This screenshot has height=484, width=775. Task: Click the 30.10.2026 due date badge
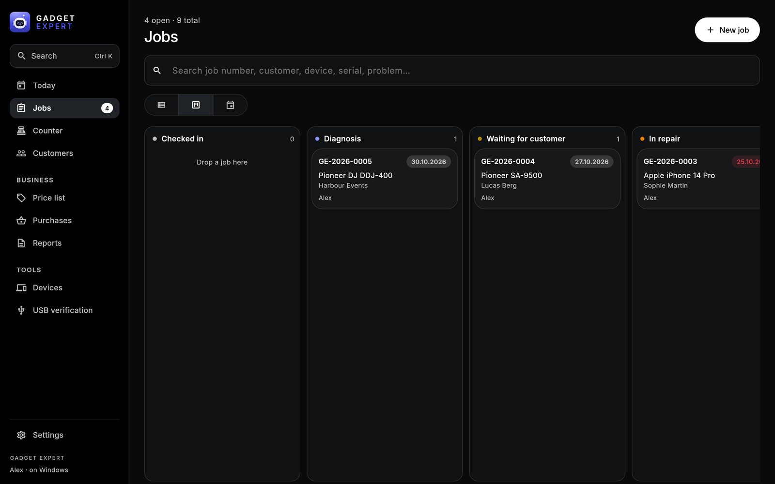click(429, 162)
